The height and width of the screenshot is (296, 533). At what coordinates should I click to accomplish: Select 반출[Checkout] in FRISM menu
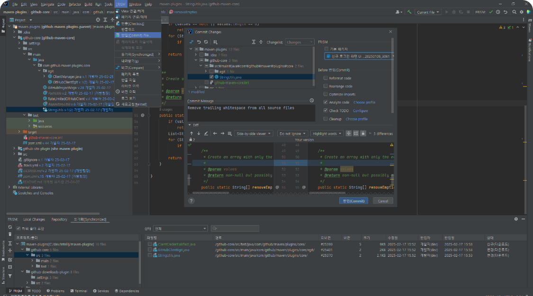pyautogui.click(x=138, y=24)
